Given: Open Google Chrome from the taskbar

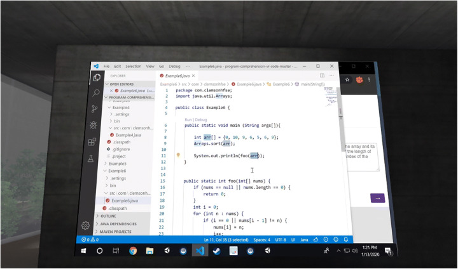Looking at the screenshot, I should [133, 251].
